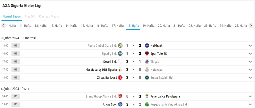Viewport: 255px width, 108px height.
Task: Click the Rams Global Cizre Bld. logo
Action: [x=120, y=45]
